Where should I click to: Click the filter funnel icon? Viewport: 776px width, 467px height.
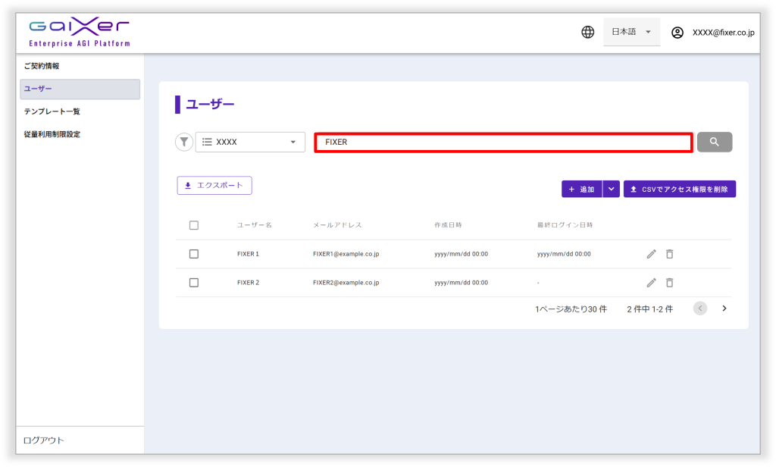[184, 142]
